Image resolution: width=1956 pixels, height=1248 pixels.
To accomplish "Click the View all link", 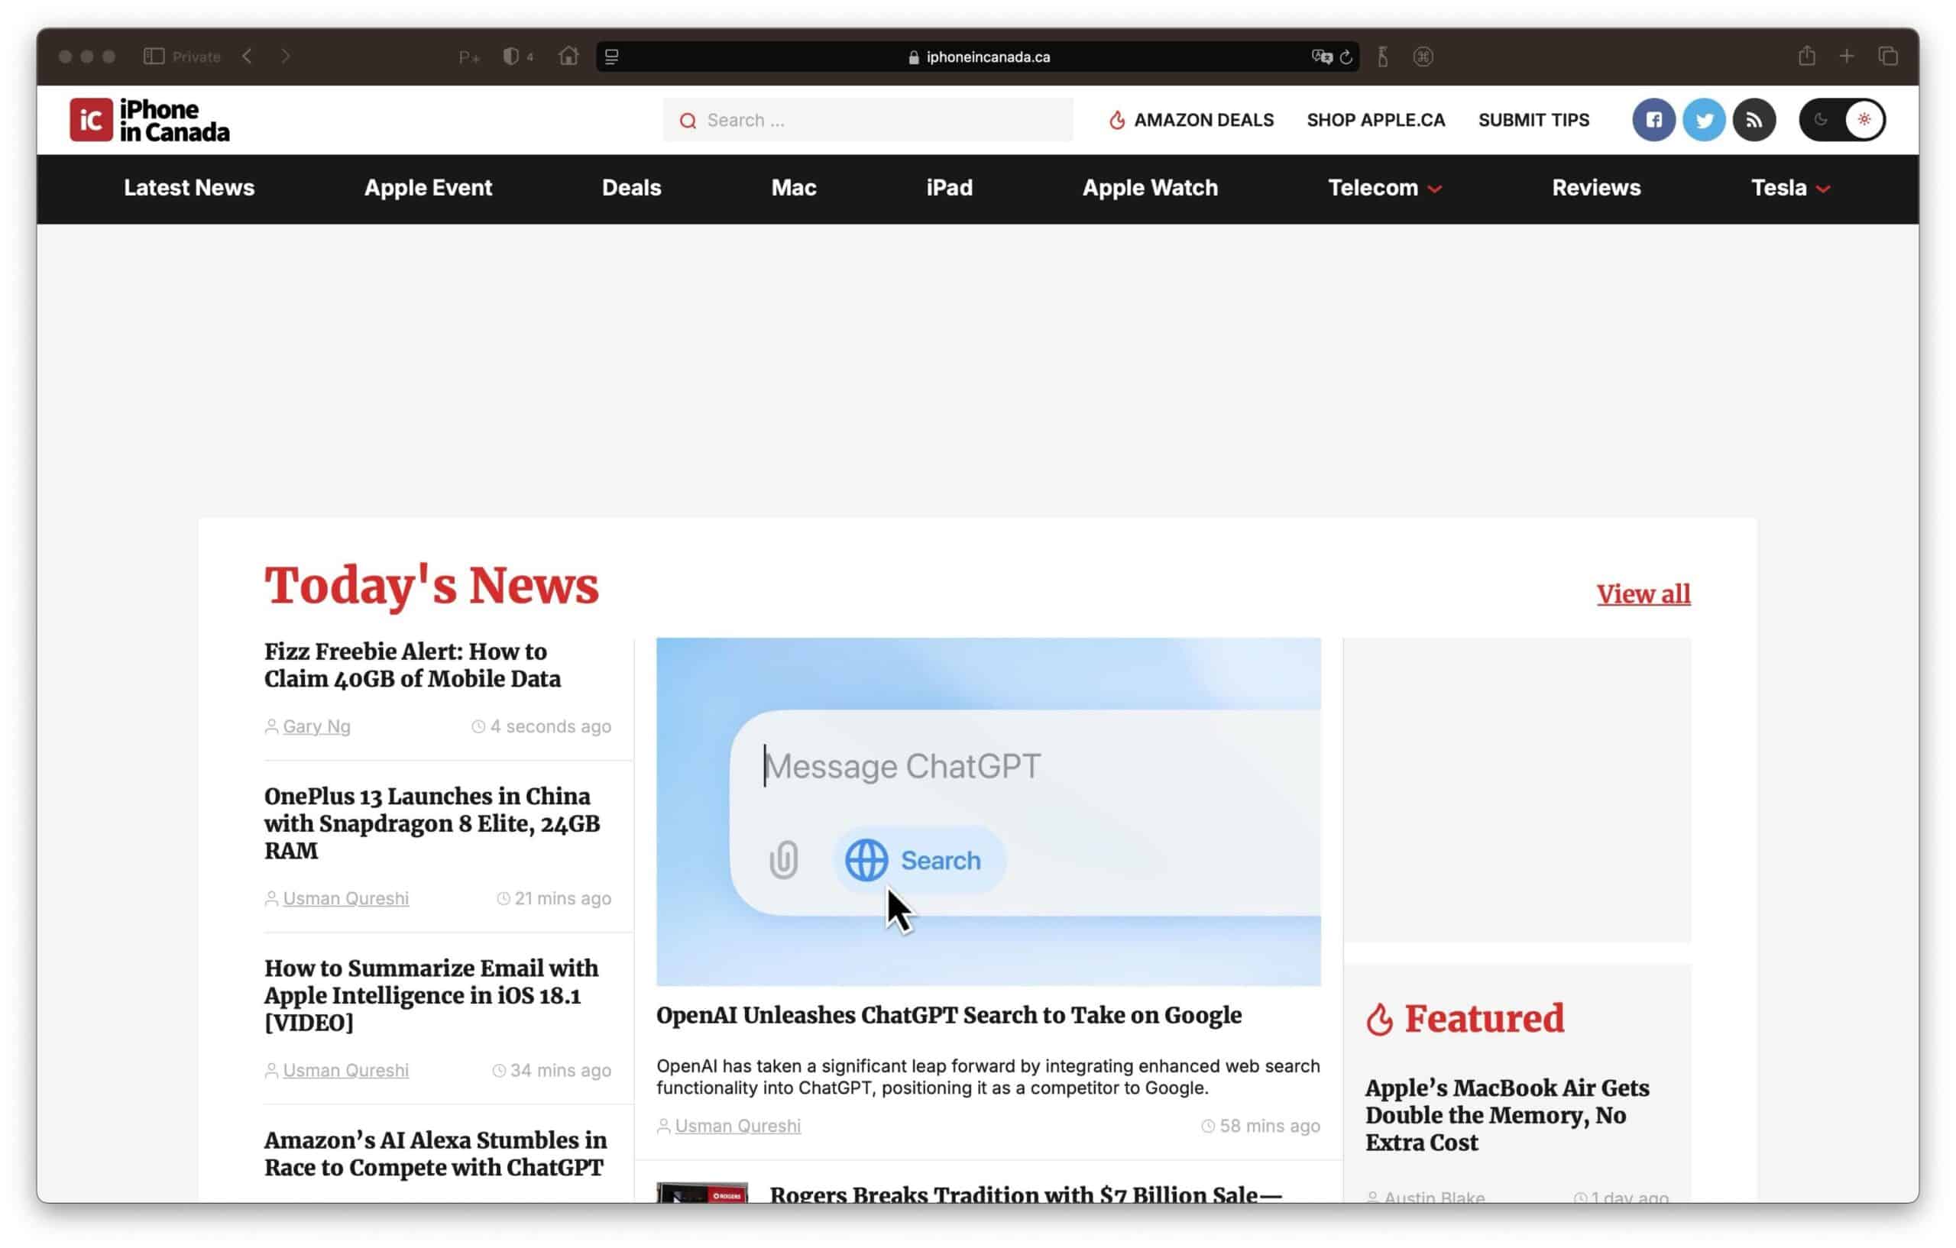I will click(x=1643, y=594).
